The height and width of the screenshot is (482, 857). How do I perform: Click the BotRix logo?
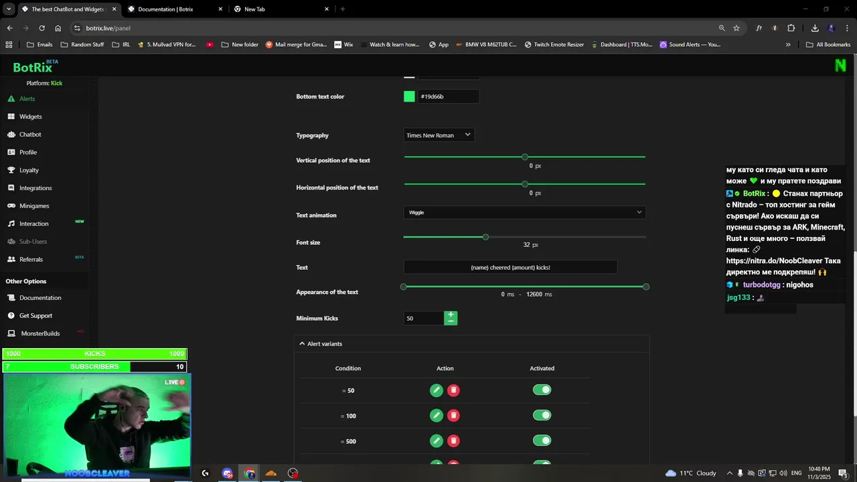pyautogui.click(x=32, y=67)
